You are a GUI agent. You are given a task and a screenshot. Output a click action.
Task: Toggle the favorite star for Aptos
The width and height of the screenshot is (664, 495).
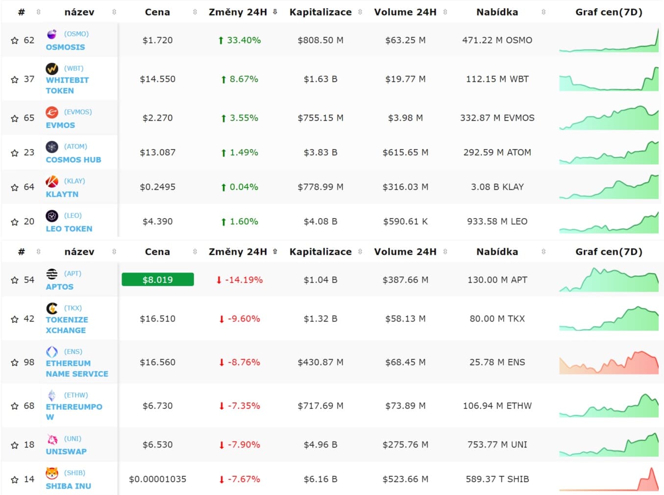(x=15, y=280)
